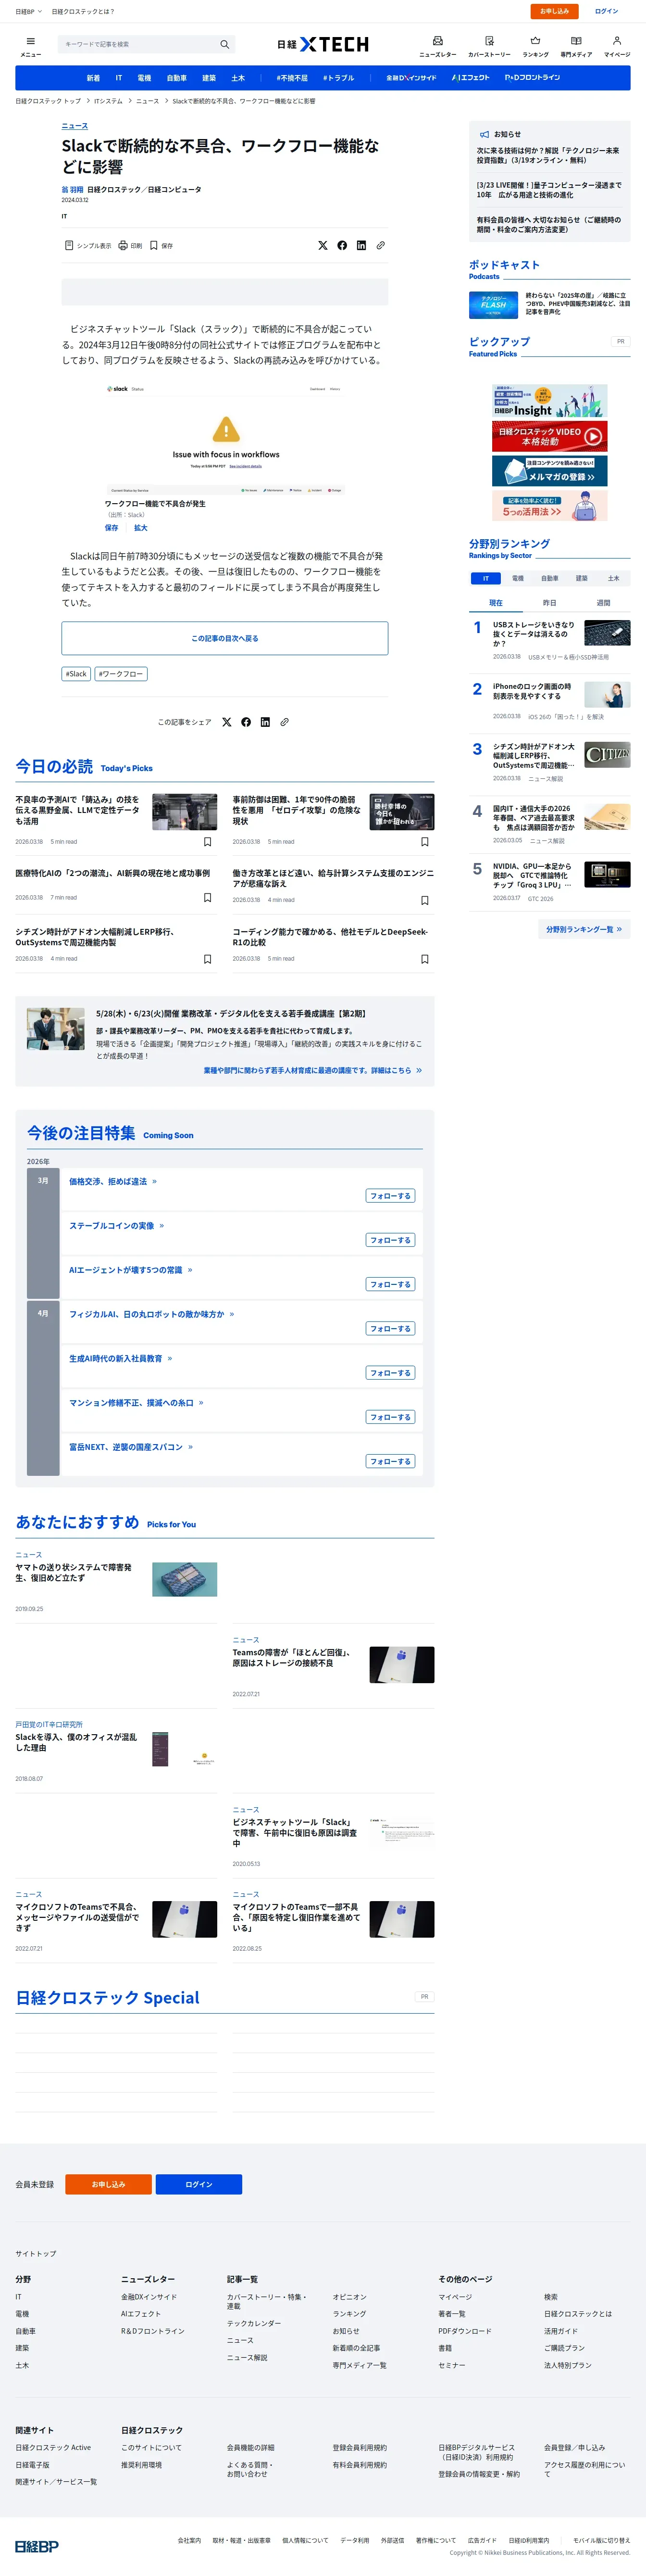Bookmark the 事前防御は困難 article
The height and width of the screenshot is (2576, 646).
[424, 842]
